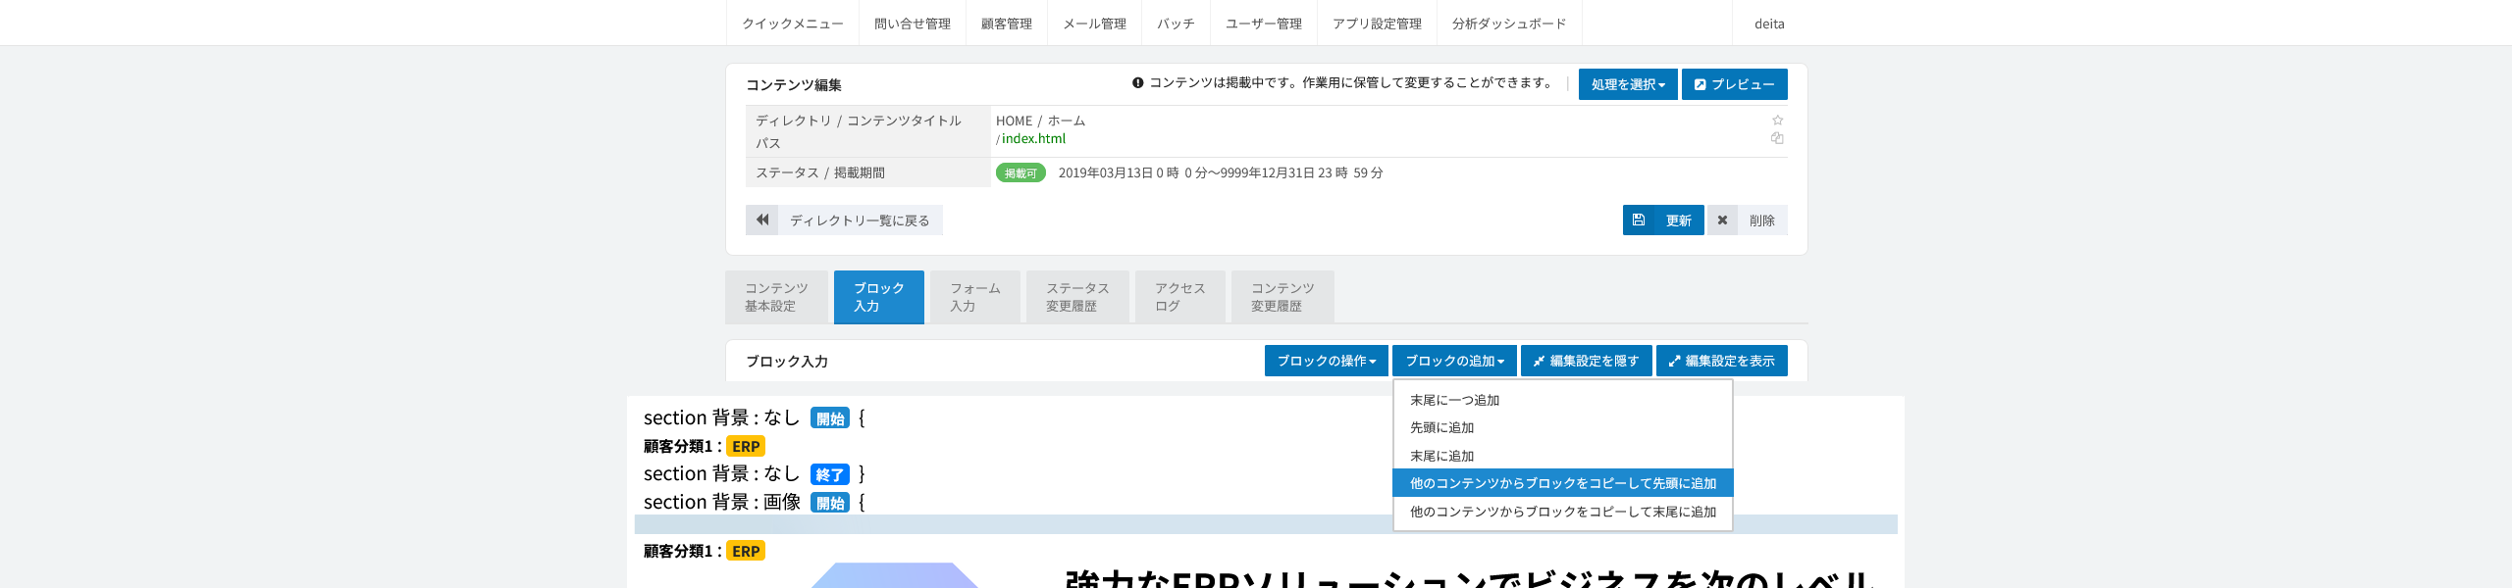The width and height of the screenshot is (2512, 588).
Task: Open 顧客管理 menu
Action: pos(1007,24)
